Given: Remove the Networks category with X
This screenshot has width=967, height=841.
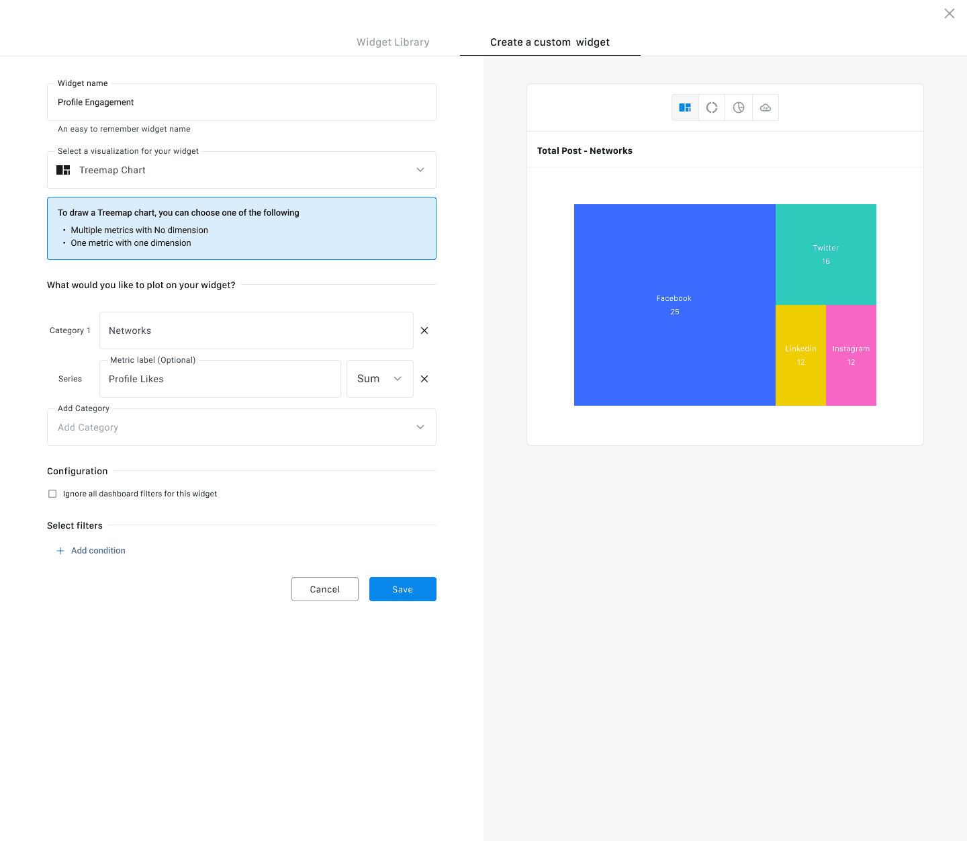Looking at the screenshot, I should pyautogui.click(x=424, y=330).
